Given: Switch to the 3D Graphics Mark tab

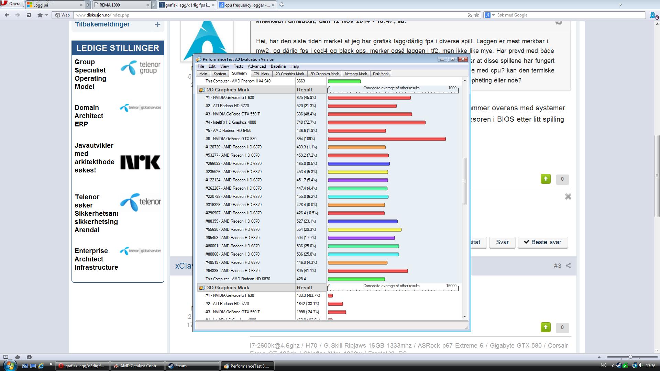Looking at the screenshot, I should (324, 74).
